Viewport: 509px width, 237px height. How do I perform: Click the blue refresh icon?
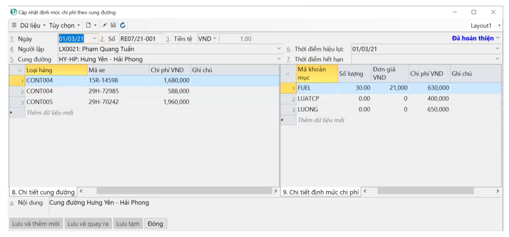[x=123, y=25]
